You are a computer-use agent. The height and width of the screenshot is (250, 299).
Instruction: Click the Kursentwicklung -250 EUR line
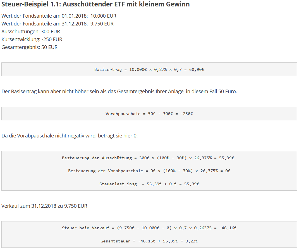[x=32, y=39]
